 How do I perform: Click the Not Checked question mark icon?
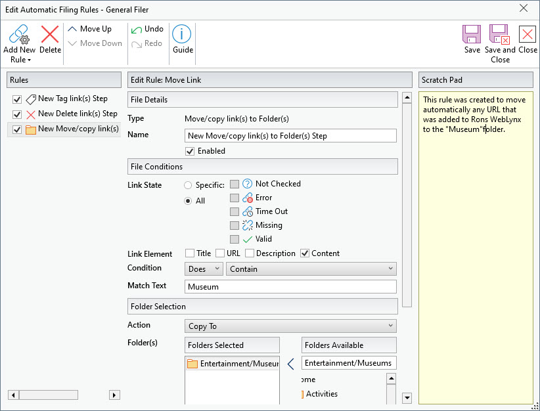[247, 184]
